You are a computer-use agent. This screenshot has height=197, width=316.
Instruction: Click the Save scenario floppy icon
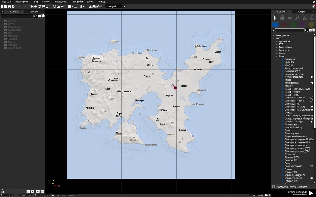point(9,6)
